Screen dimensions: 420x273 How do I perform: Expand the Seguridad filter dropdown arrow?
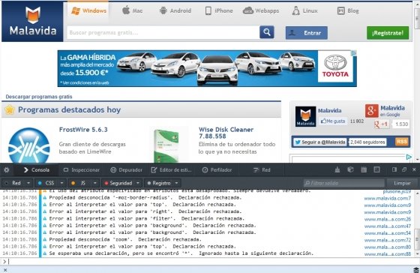pos(138,183)
